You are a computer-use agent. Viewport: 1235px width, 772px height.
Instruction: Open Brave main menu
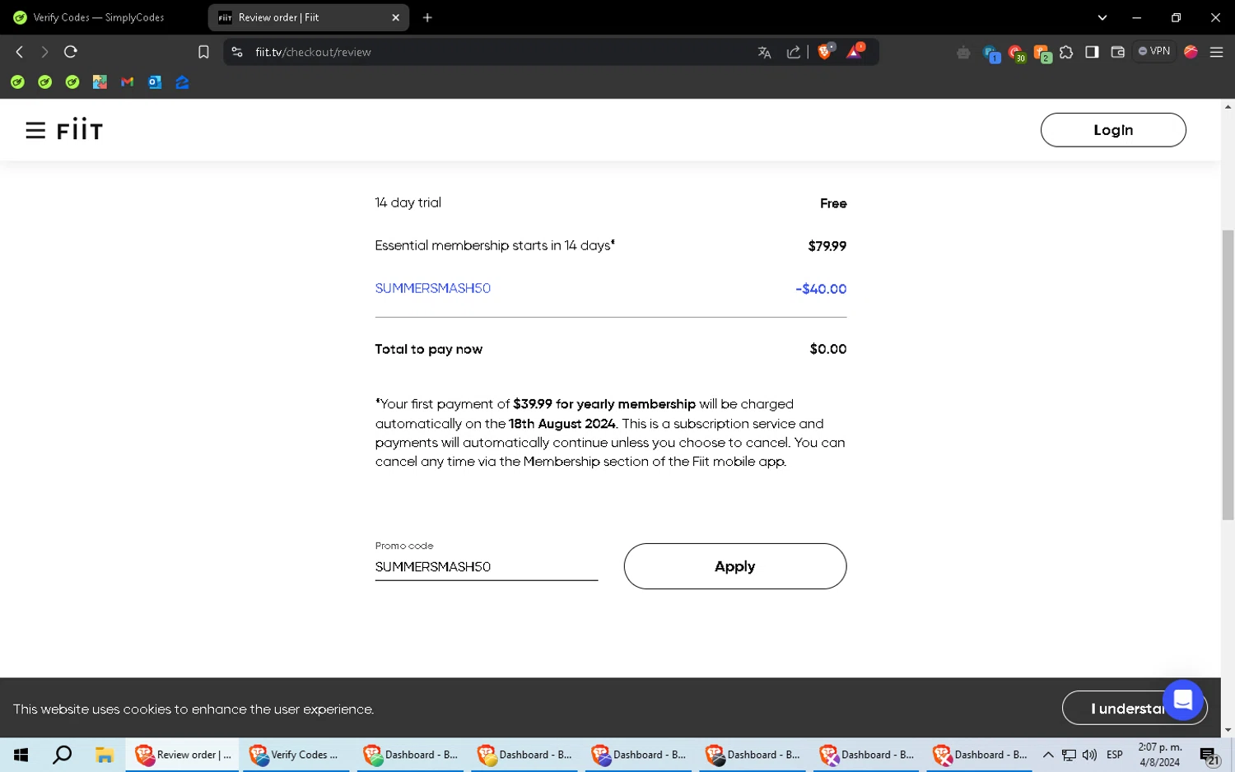click(x=1216, y=52)
